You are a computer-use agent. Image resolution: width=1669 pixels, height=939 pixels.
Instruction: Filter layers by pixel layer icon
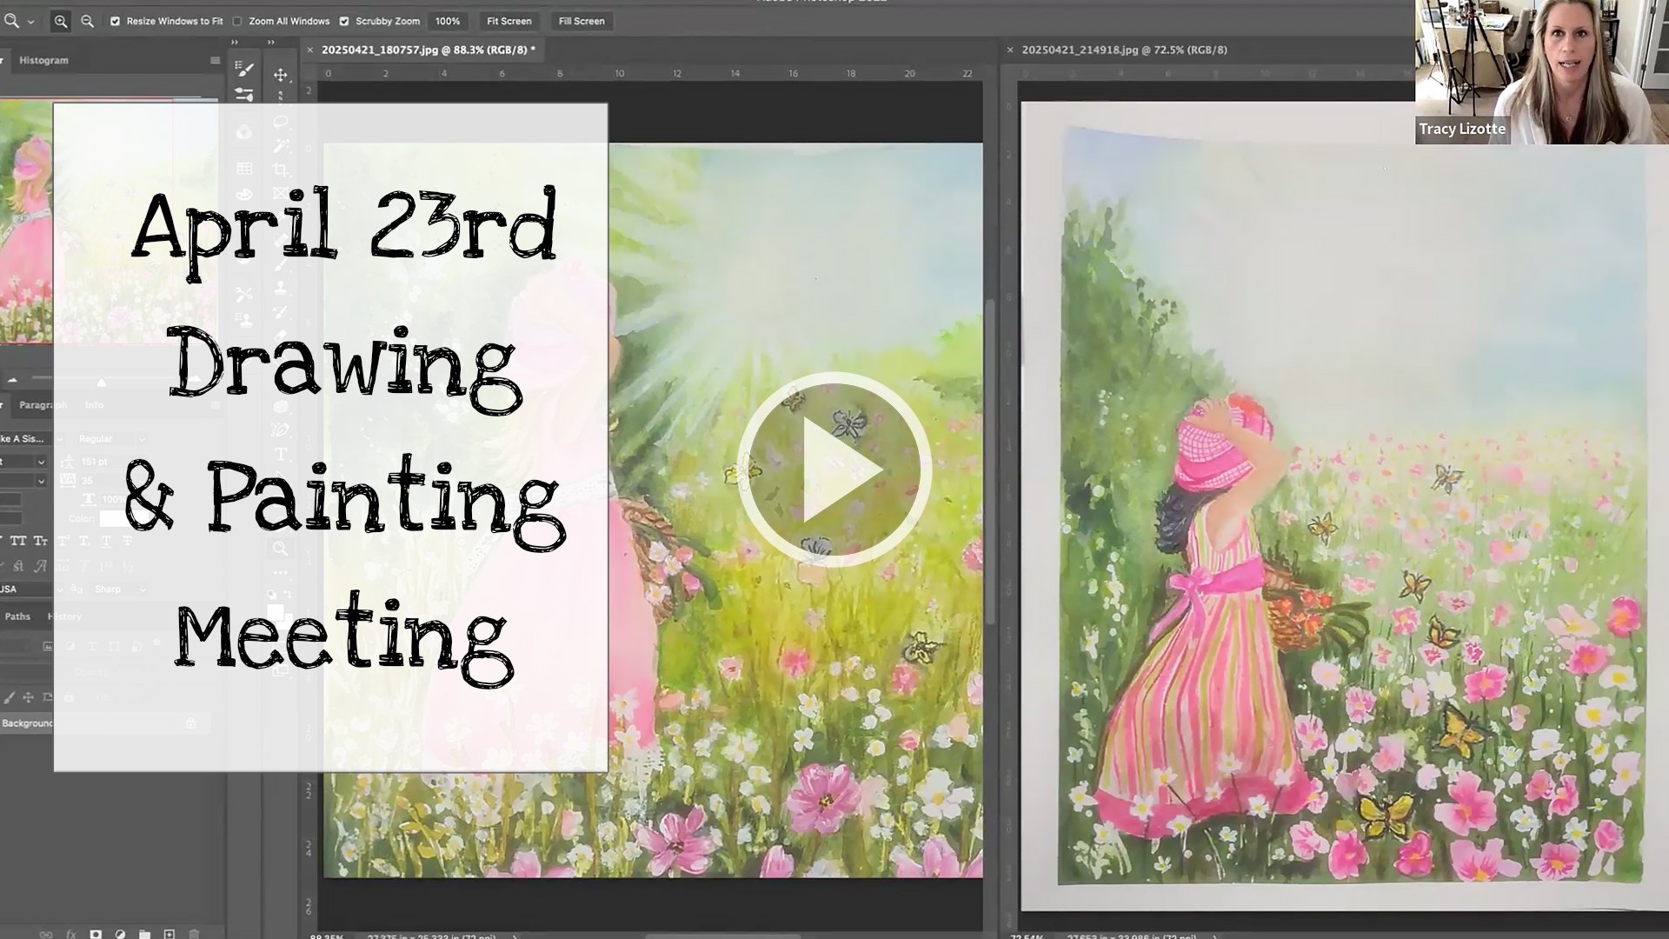(x=48, y=647)
